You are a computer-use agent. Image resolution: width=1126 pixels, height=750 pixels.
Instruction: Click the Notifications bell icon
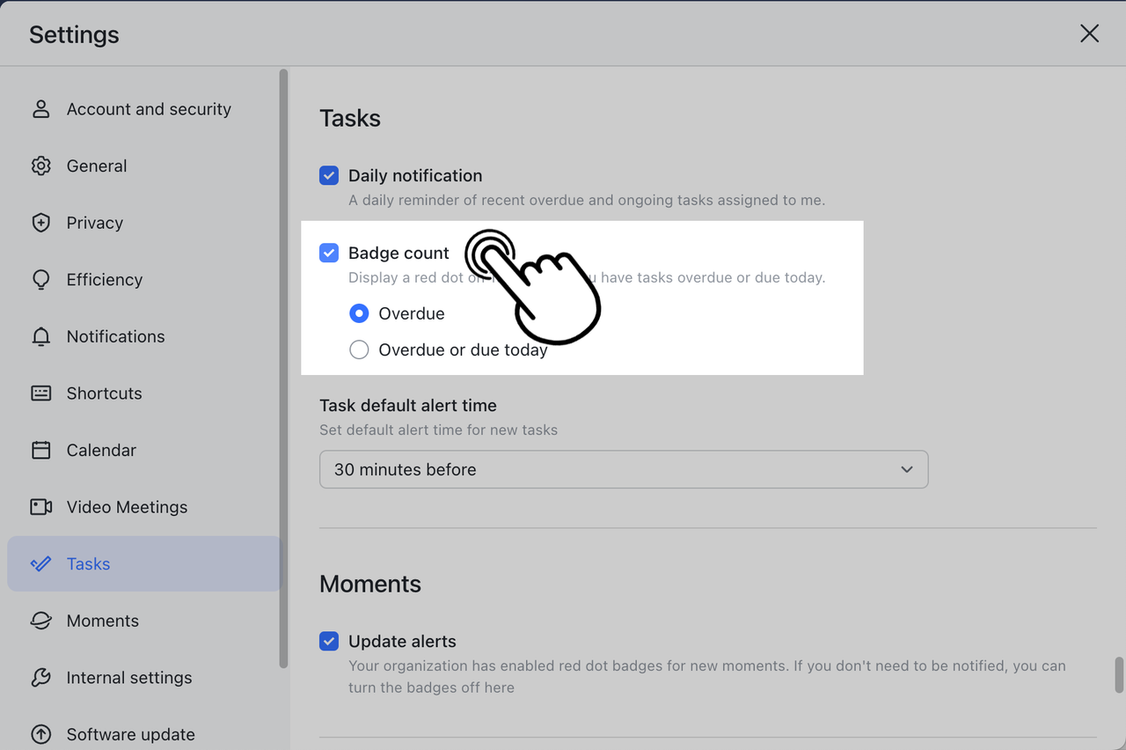click(40, 336)
